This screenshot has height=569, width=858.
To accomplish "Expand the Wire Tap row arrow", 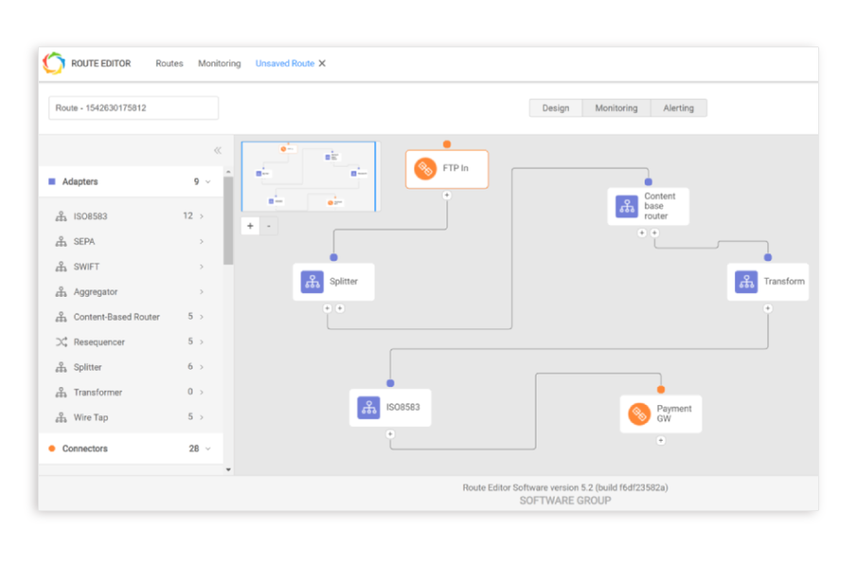I will point(201,417).
